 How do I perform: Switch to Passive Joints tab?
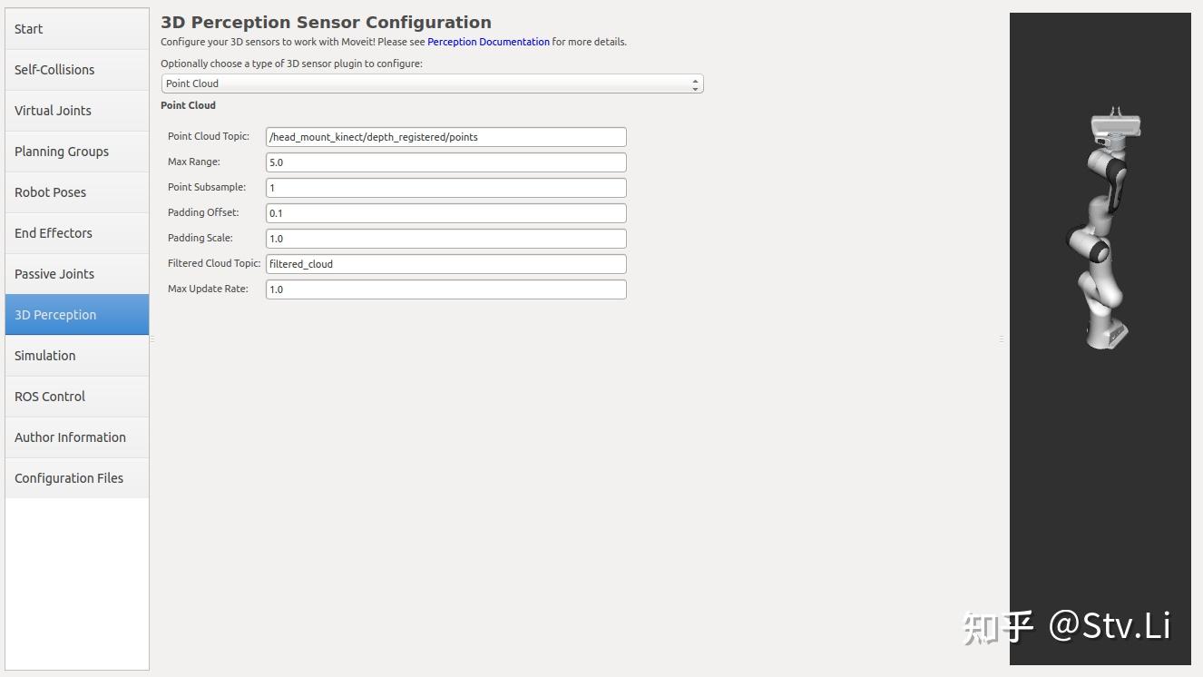(x=76, y=274)
